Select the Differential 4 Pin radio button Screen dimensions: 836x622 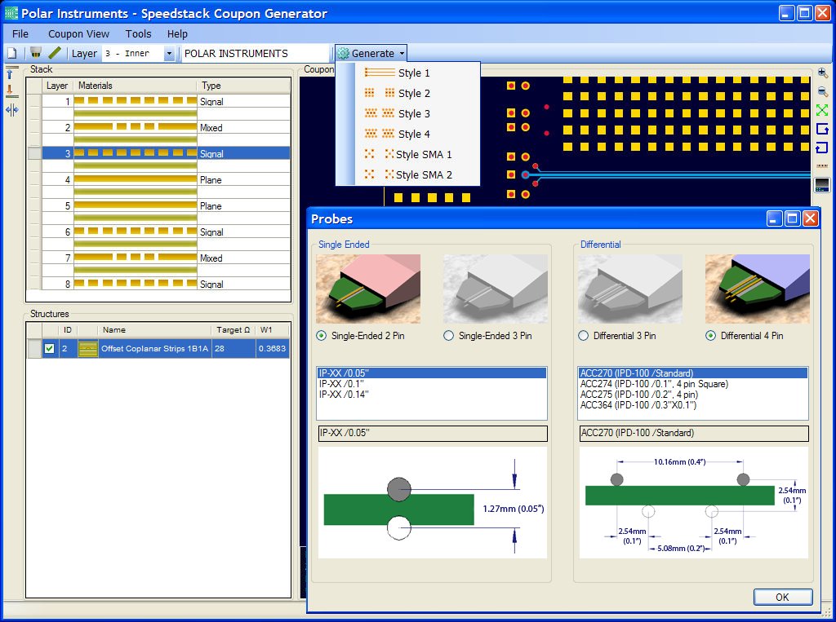click(711, 336)
